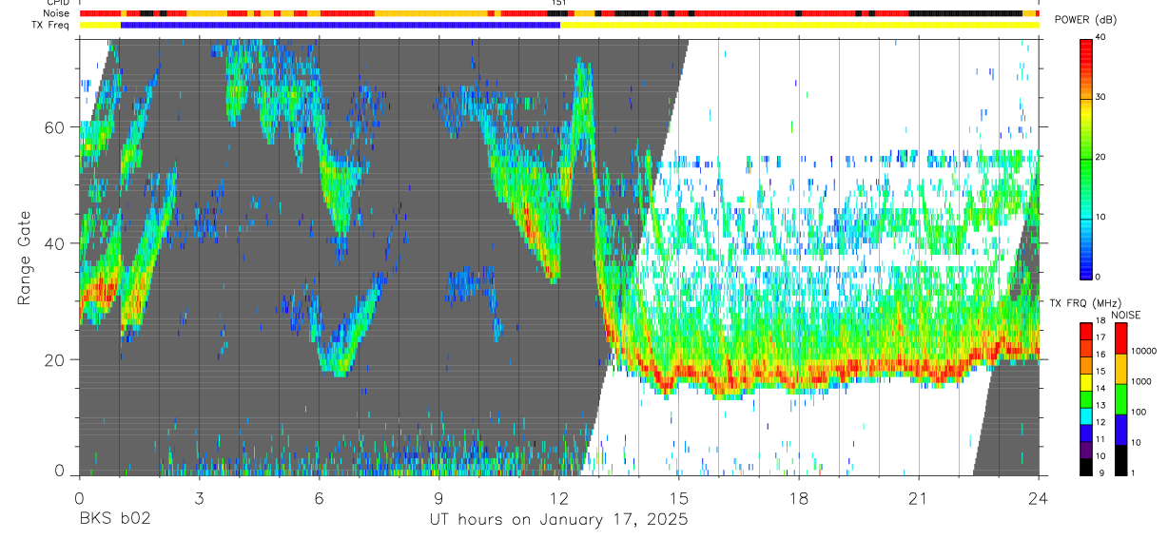Click the 10000 label on NOISE scale
1168x539 pixels.
(1145, 351)
